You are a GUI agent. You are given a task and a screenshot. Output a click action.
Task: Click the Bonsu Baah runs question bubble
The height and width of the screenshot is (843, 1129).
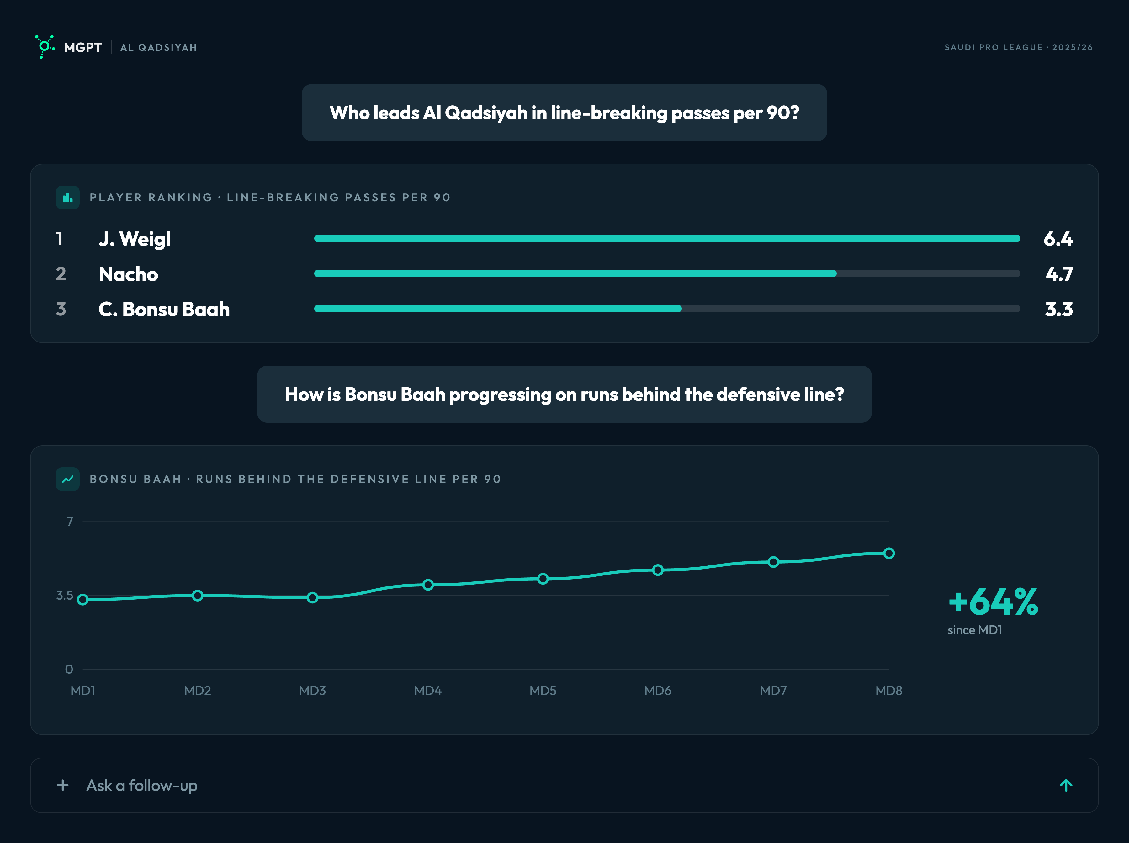pos(564,394)
